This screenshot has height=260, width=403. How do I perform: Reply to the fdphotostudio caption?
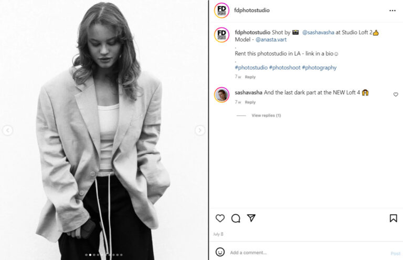(x=250, y=77)
